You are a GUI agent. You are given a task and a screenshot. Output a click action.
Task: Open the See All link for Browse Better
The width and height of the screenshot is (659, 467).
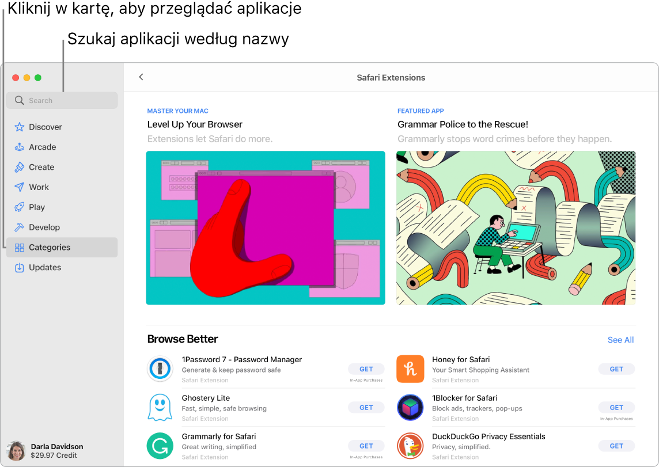point(620,340)
